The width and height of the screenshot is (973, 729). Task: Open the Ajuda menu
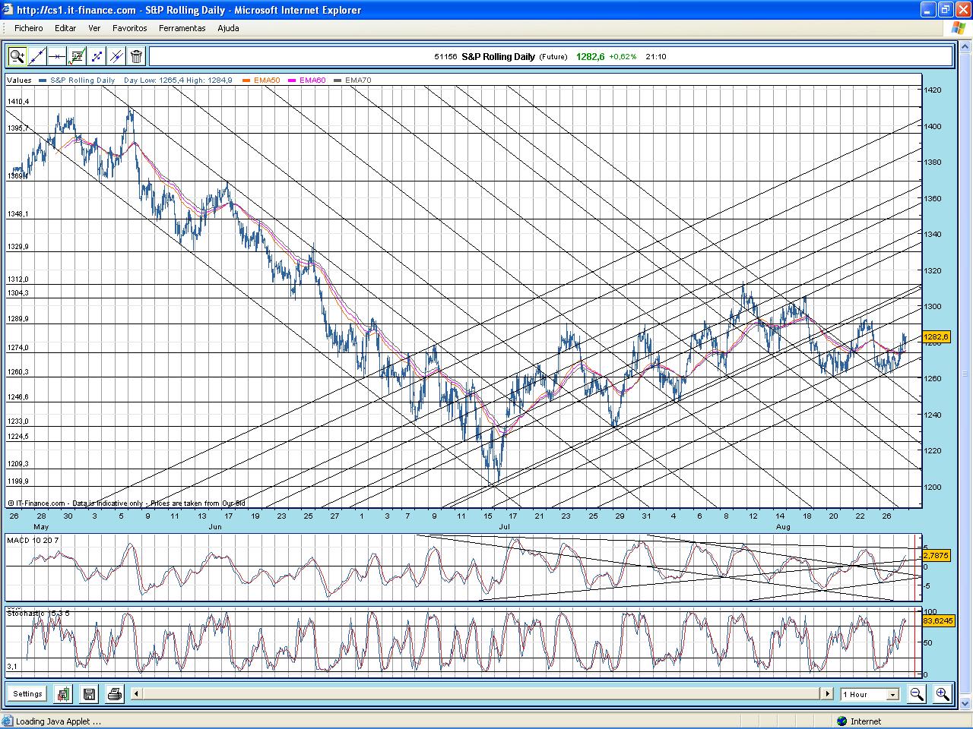(x=228, y=28)
